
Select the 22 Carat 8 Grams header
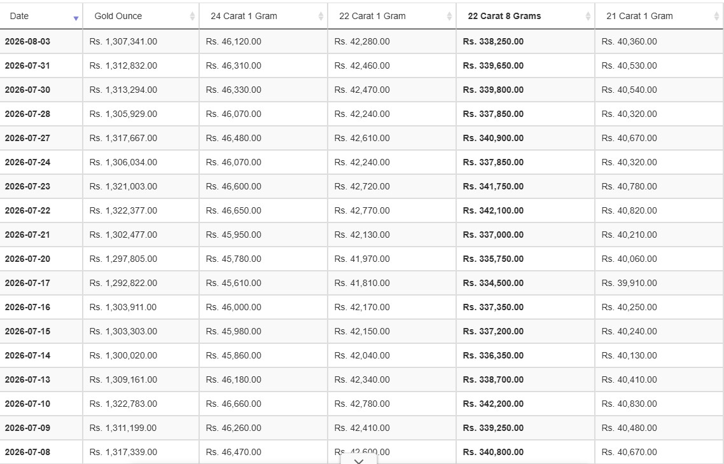[526, 16]
